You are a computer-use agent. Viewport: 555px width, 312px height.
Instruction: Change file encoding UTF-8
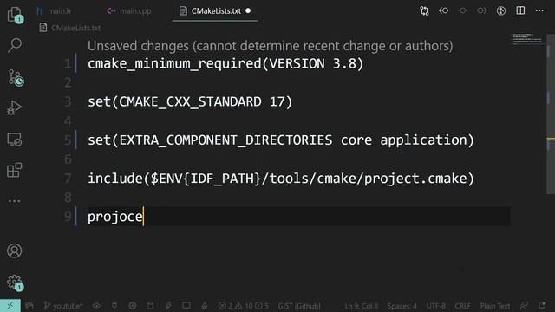coord(435,306)
